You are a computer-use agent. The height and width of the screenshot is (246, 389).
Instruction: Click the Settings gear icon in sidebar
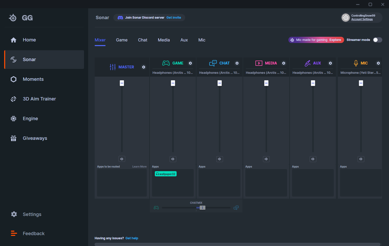coord(14,214)
